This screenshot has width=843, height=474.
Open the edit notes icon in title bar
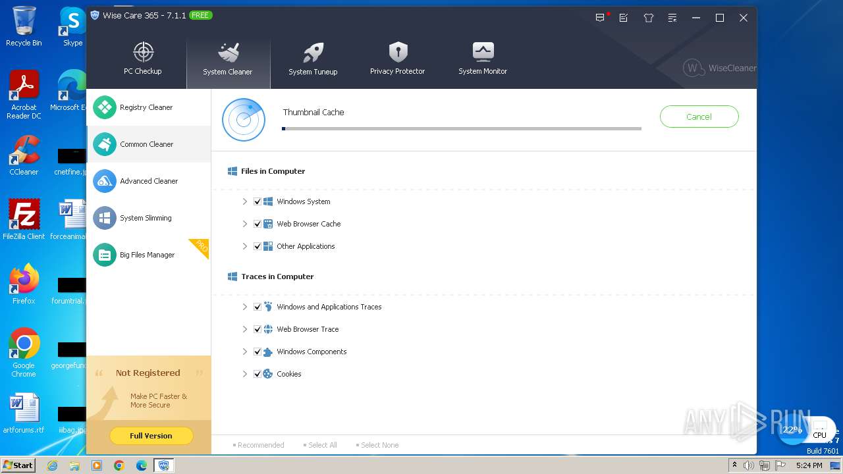tap(624, 18)
